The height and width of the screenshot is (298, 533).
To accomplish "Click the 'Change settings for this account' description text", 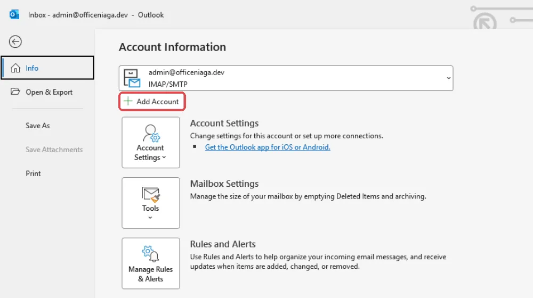I will pyautogui.click(x=287, y=136).
